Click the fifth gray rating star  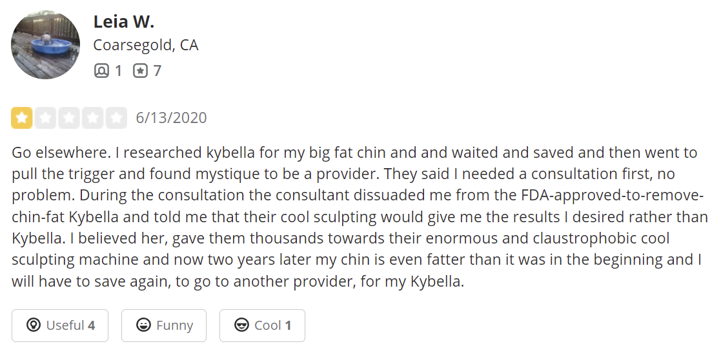116,118
